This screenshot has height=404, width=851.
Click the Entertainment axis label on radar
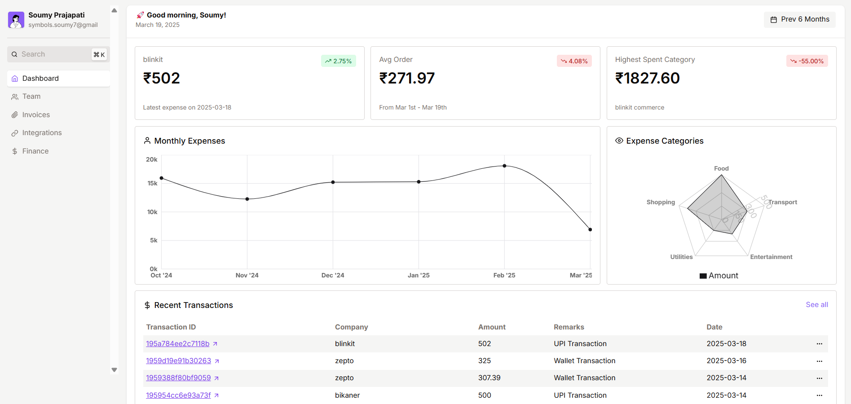(771, 257)
